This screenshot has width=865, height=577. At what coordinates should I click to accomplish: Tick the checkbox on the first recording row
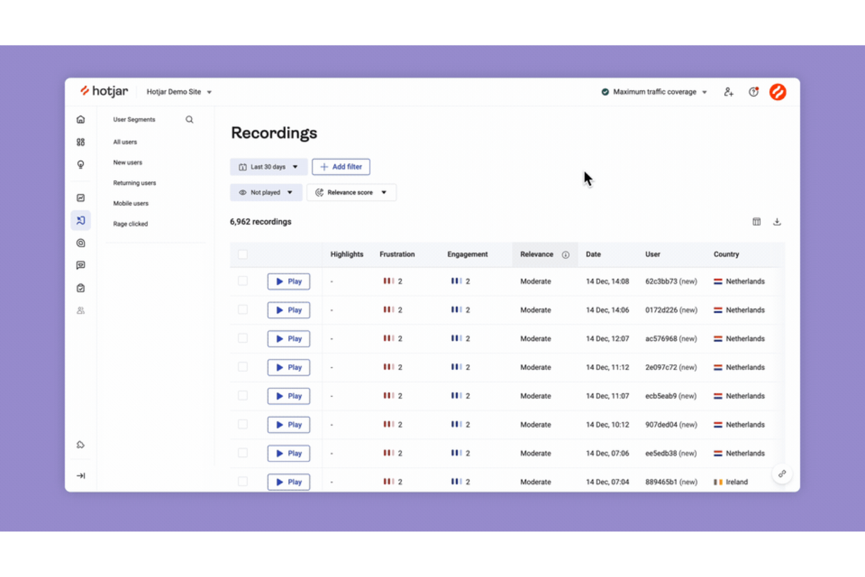pyautogui.click(x=243, y=281)
